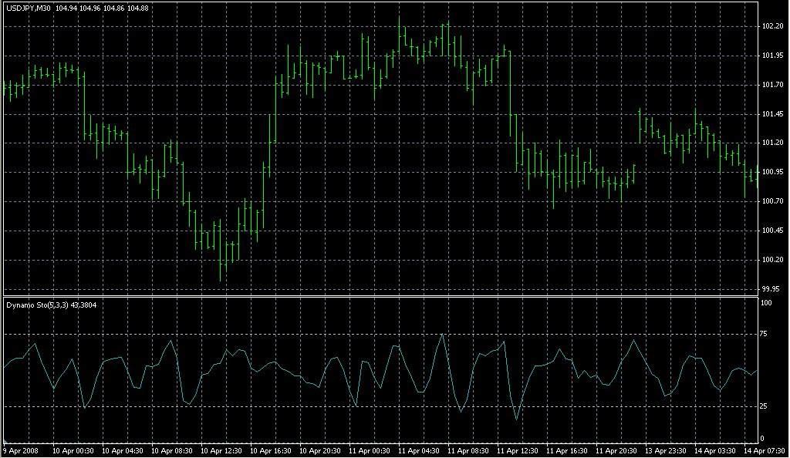
Task: Click the 13 Apr 23:30 time label
Action: pyautogui.click(x=667, y=450)
